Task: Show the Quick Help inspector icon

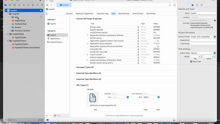Action: (x=202, y=5)
